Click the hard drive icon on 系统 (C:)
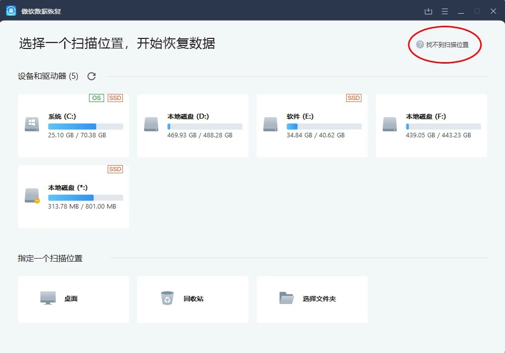The height and width of the screenshot is (353, 505). coord(31,123)
